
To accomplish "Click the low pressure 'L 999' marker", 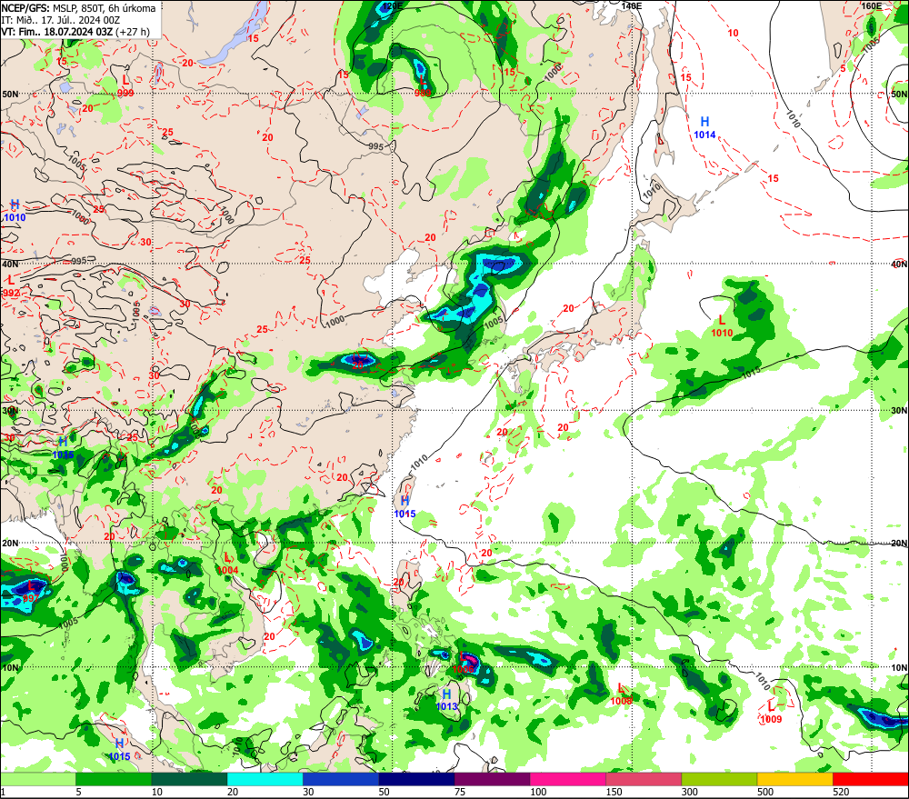I will [x=125, y=85].
